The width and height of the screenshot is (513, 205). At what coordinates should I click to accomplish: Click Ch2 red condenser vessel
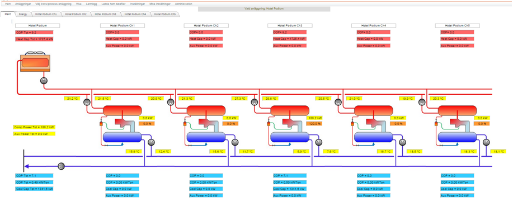pos(206,110)
